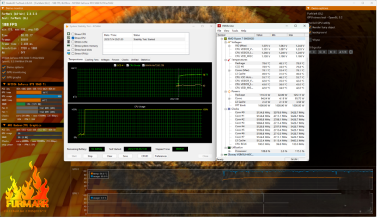Click the Save button in AIDA64

(x=125, y=156)
